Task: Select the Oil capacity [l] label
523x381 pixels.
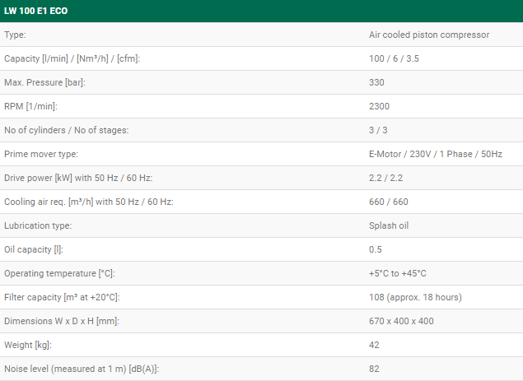Action: pyautogui.click(x=34, y=249)
